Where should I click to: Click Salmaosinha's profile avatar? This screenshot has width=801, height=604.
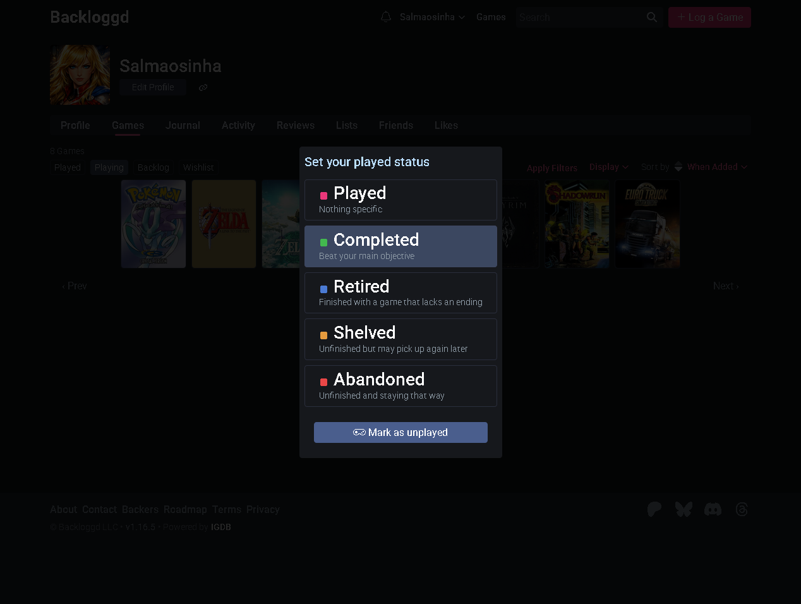tap(80, 75)
